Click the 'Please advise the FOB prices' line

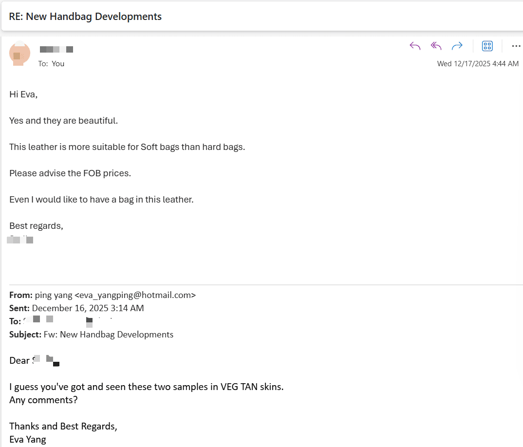pyautogui.click(x=70, y=173)
